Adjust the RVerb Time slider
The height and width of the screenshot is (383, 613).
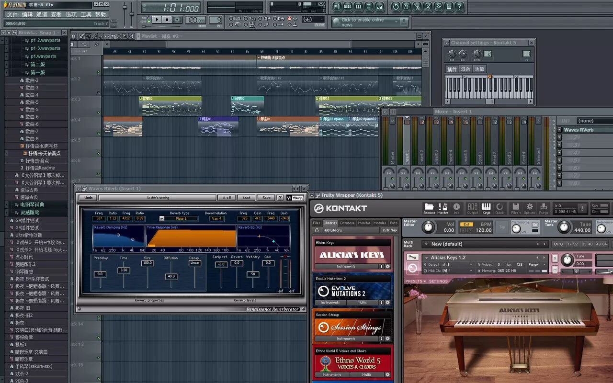point(124,270)
